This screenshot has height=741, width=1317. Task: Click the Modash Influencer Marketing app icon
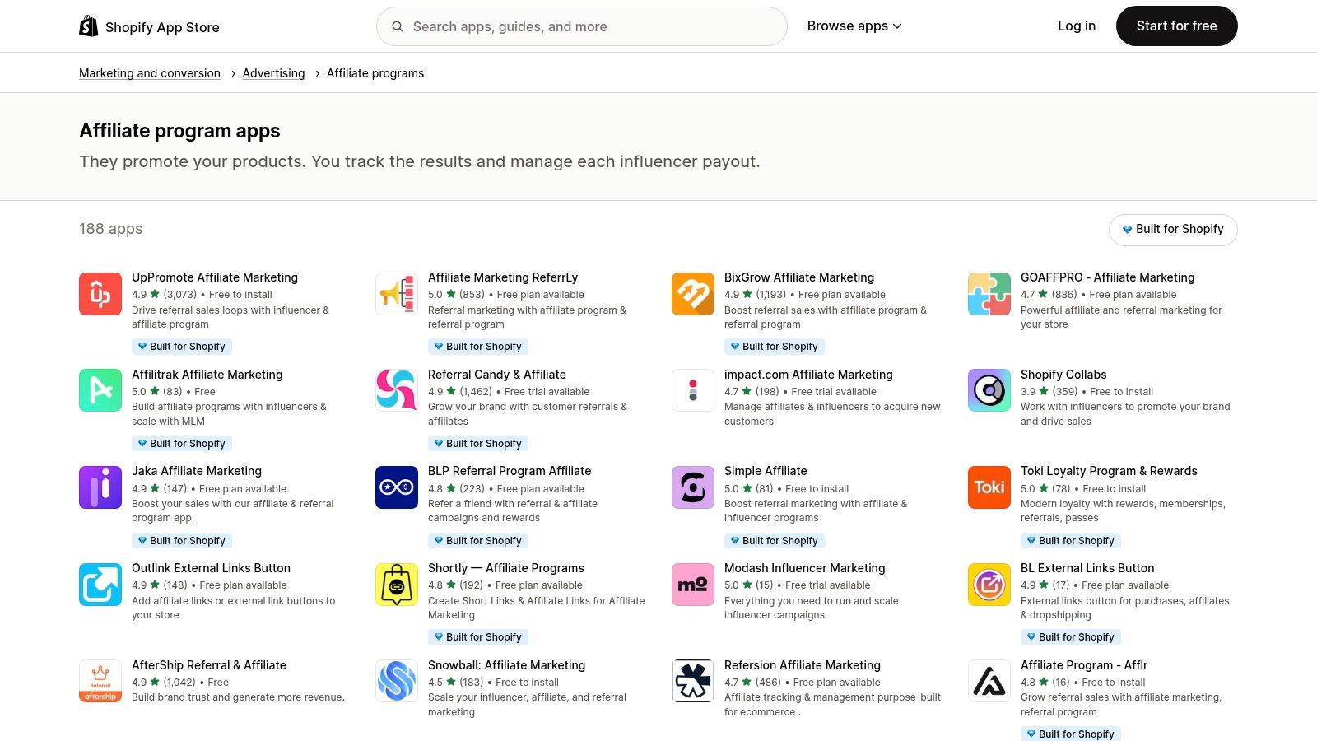coord(692,585)
